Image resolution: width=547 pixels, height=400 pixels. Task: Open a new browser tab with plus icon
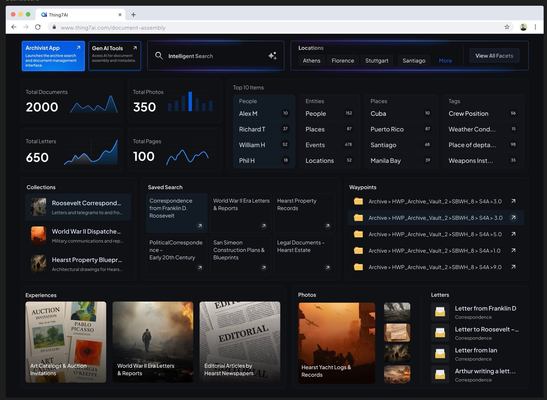click(133, 15)
